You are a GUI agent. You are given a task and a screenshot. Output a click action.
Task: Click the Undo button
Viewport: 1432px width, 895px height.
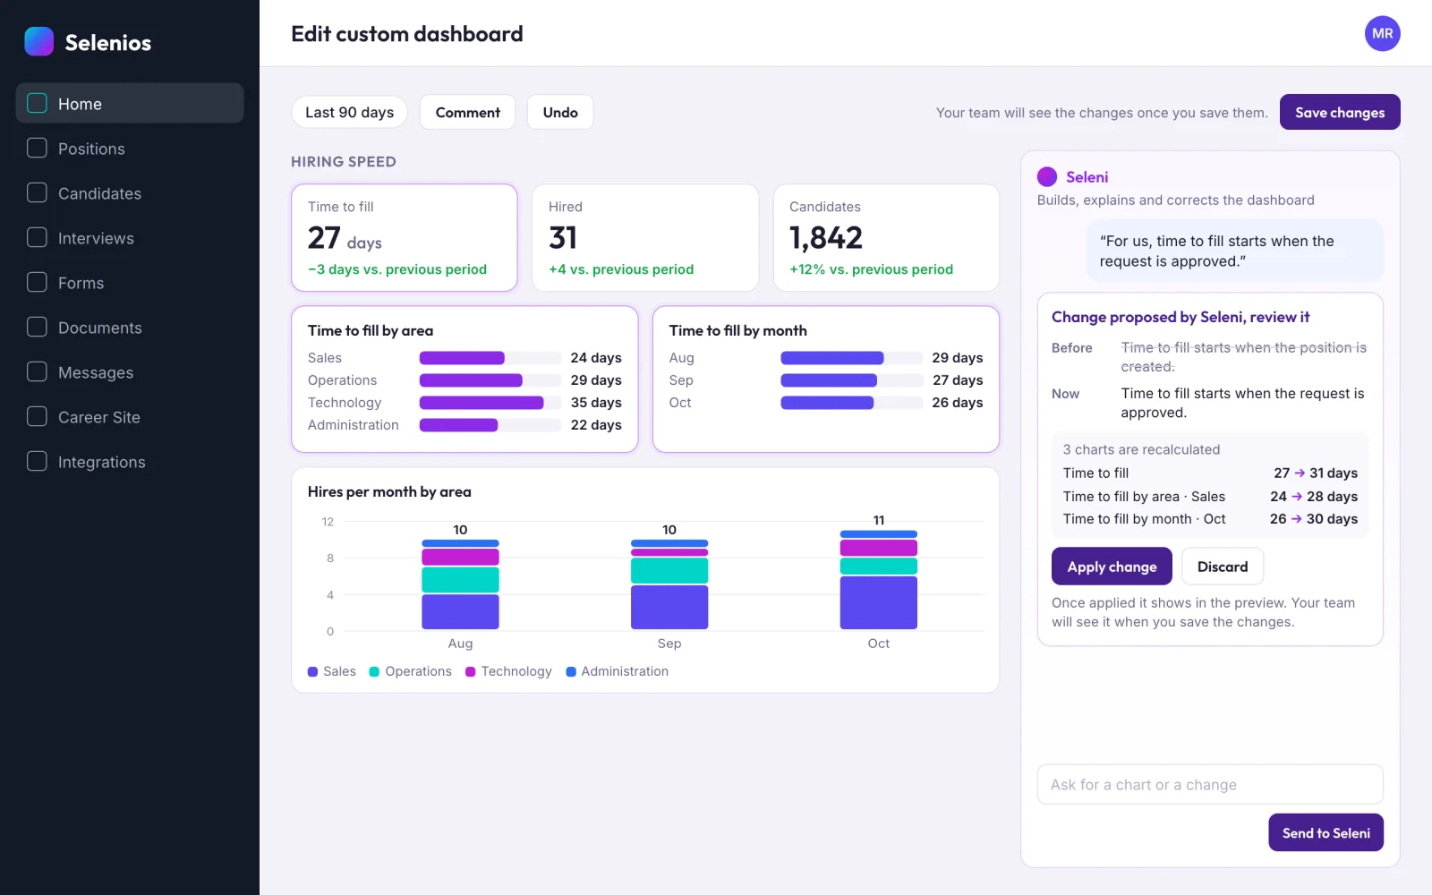tap(560, 112)
